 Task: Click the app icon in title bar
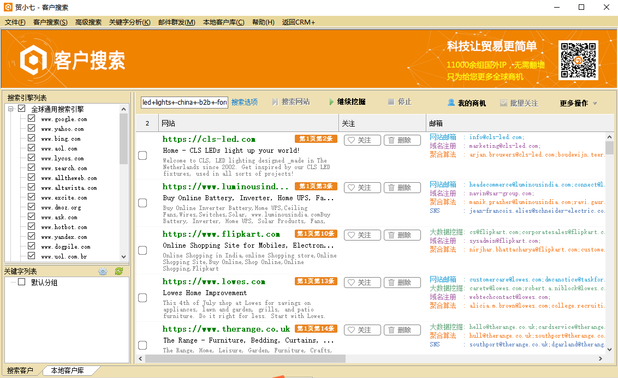[8, 7]
